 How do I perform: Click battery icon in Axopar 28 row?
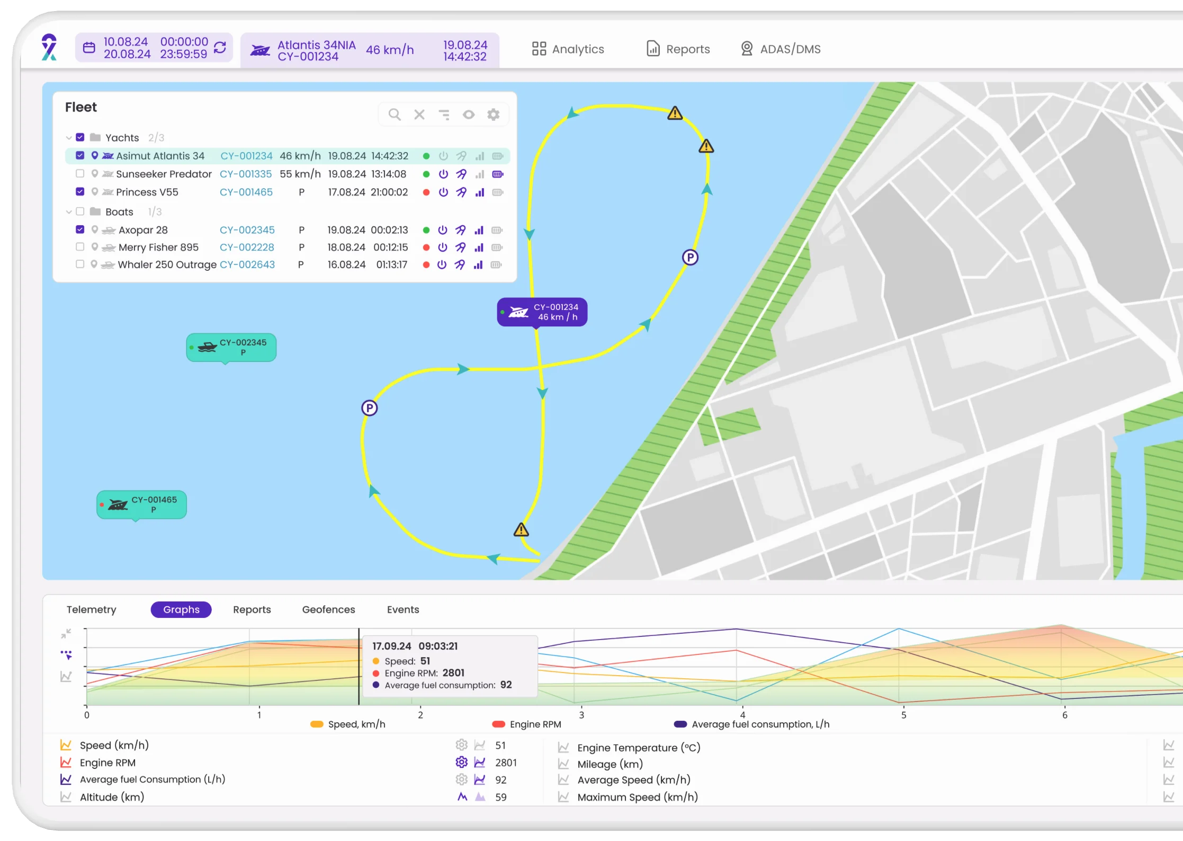coord(497,230)
